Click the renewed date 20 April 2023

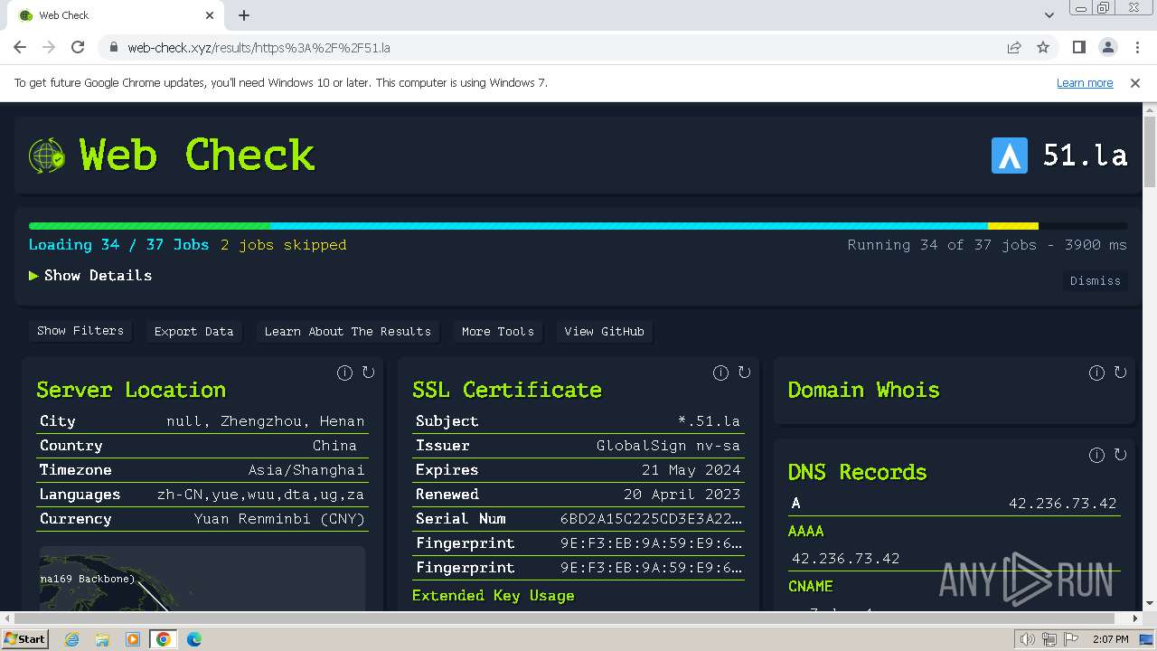click(x=682, y=495)
